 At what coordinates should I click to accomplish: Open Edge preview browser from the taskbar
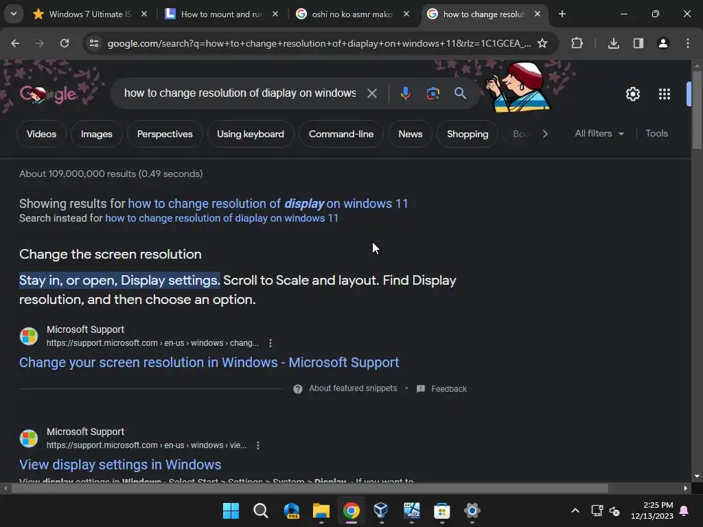(x=291, y=511)
